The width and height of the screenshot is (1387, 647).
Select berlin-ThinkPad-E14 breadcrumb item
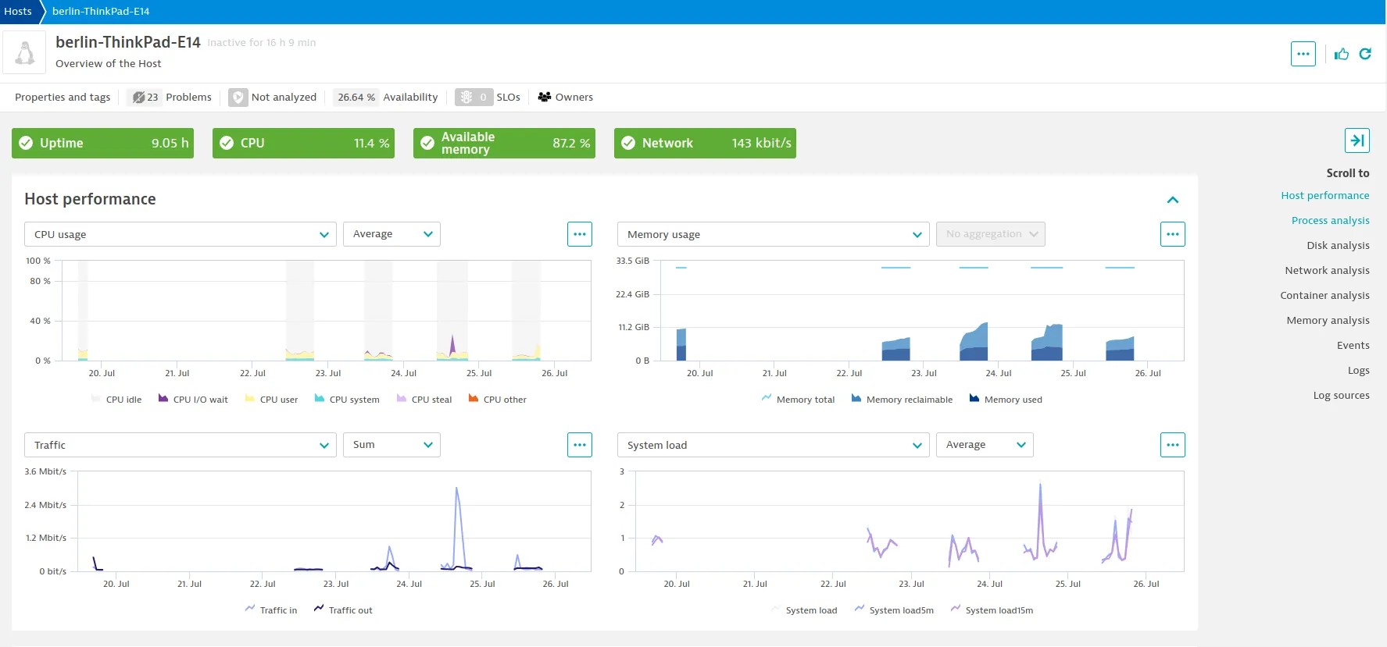click(101, 11)
